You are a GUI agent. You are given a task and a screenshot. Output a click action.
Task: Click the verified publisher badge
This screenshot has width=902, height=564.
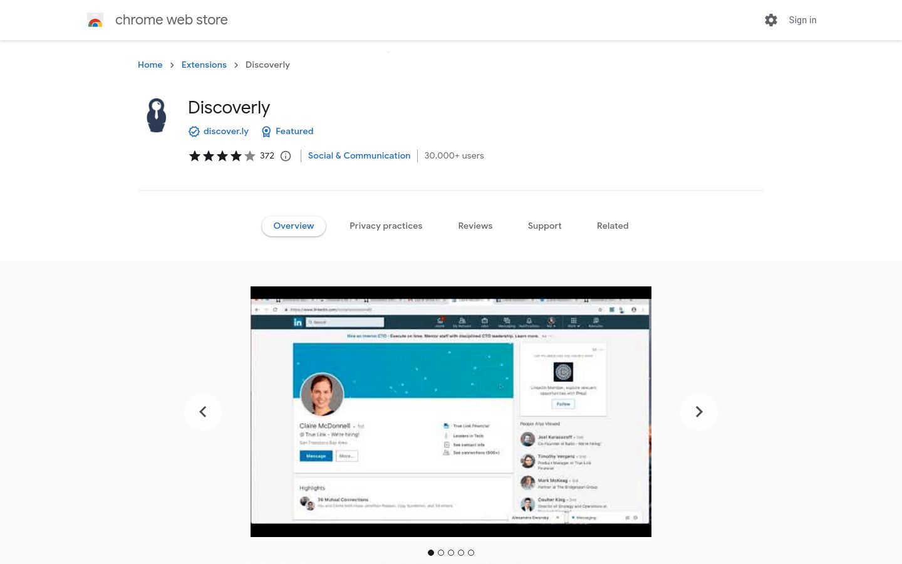point(194,132)
